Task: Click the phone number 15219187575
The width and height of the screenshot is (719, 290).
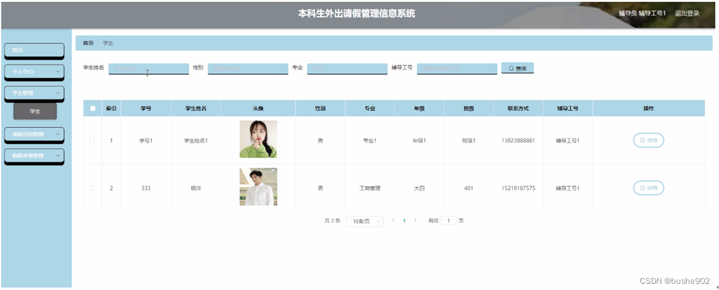Action: pyautogui.click(x=518, y=188)
